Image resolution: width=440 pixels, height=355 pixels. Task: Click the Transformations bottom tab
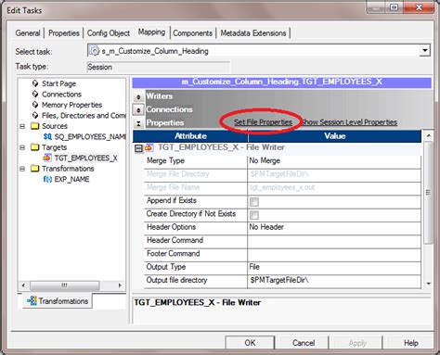pos(58,300)
